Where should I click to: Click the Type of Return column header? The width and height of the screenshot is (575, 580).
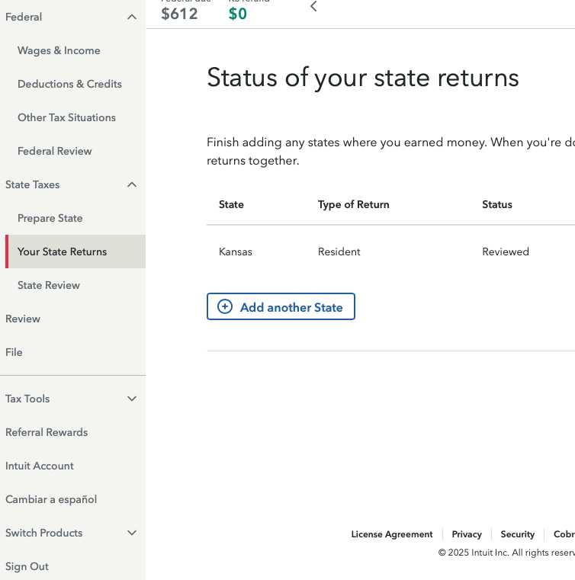click(x=353, y=204)
